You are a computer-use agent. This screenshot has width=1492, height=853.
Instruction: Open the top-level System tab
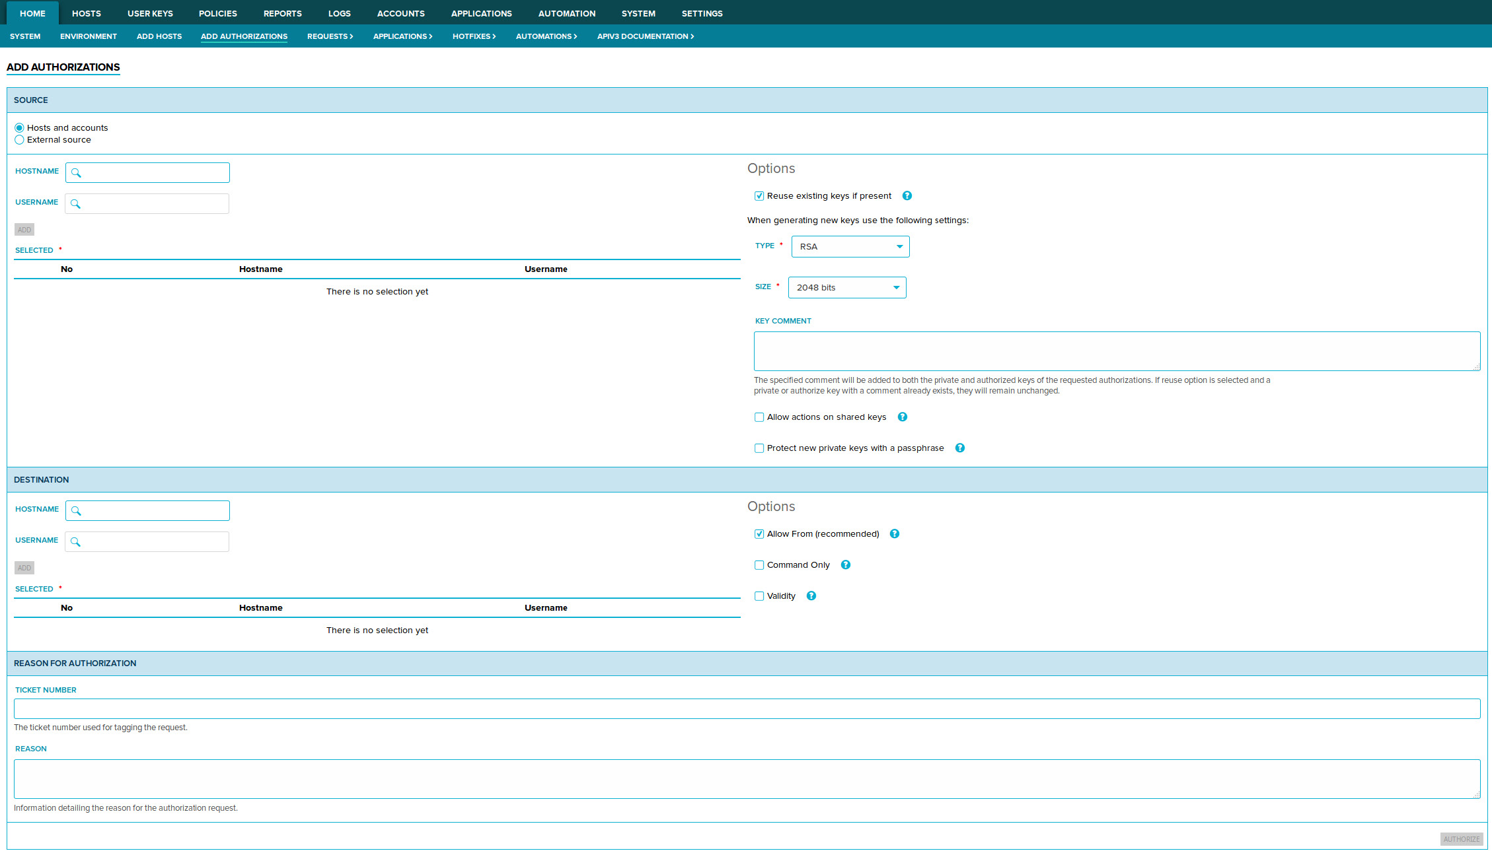click(638, 13)
